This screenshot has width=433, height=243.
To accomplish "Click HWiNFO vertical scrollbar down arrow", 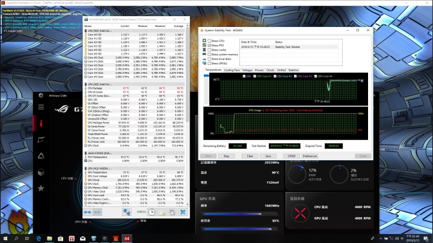I will (x=188, y=205).
